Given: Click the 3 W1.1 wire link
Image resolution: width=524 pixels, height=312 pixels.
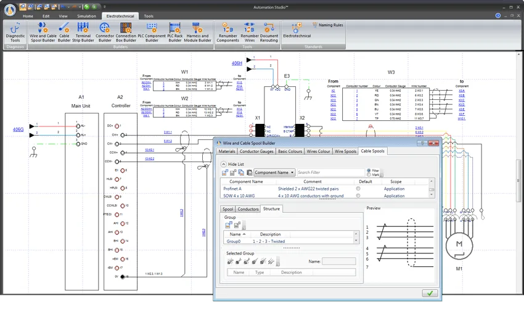Looking at the screenshot, I should (x=168, y=132).
